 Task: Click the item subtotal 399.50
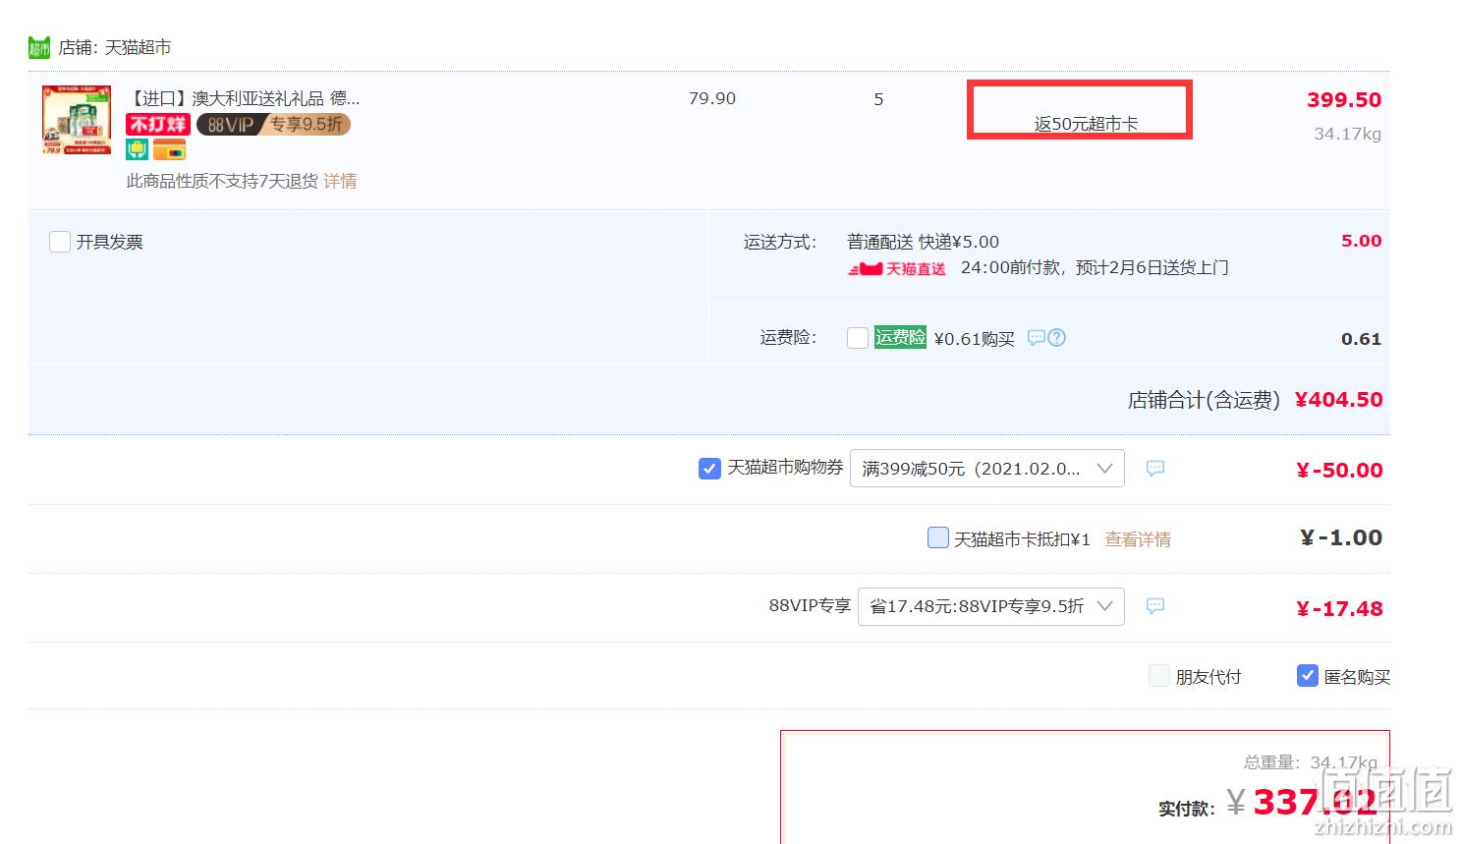(x=1344, y=99)
